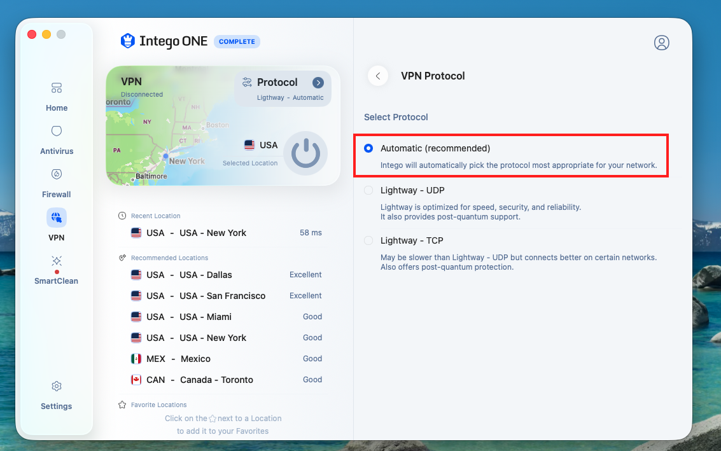Click the Mexico flag icon
721x451 pixels.
136,359
